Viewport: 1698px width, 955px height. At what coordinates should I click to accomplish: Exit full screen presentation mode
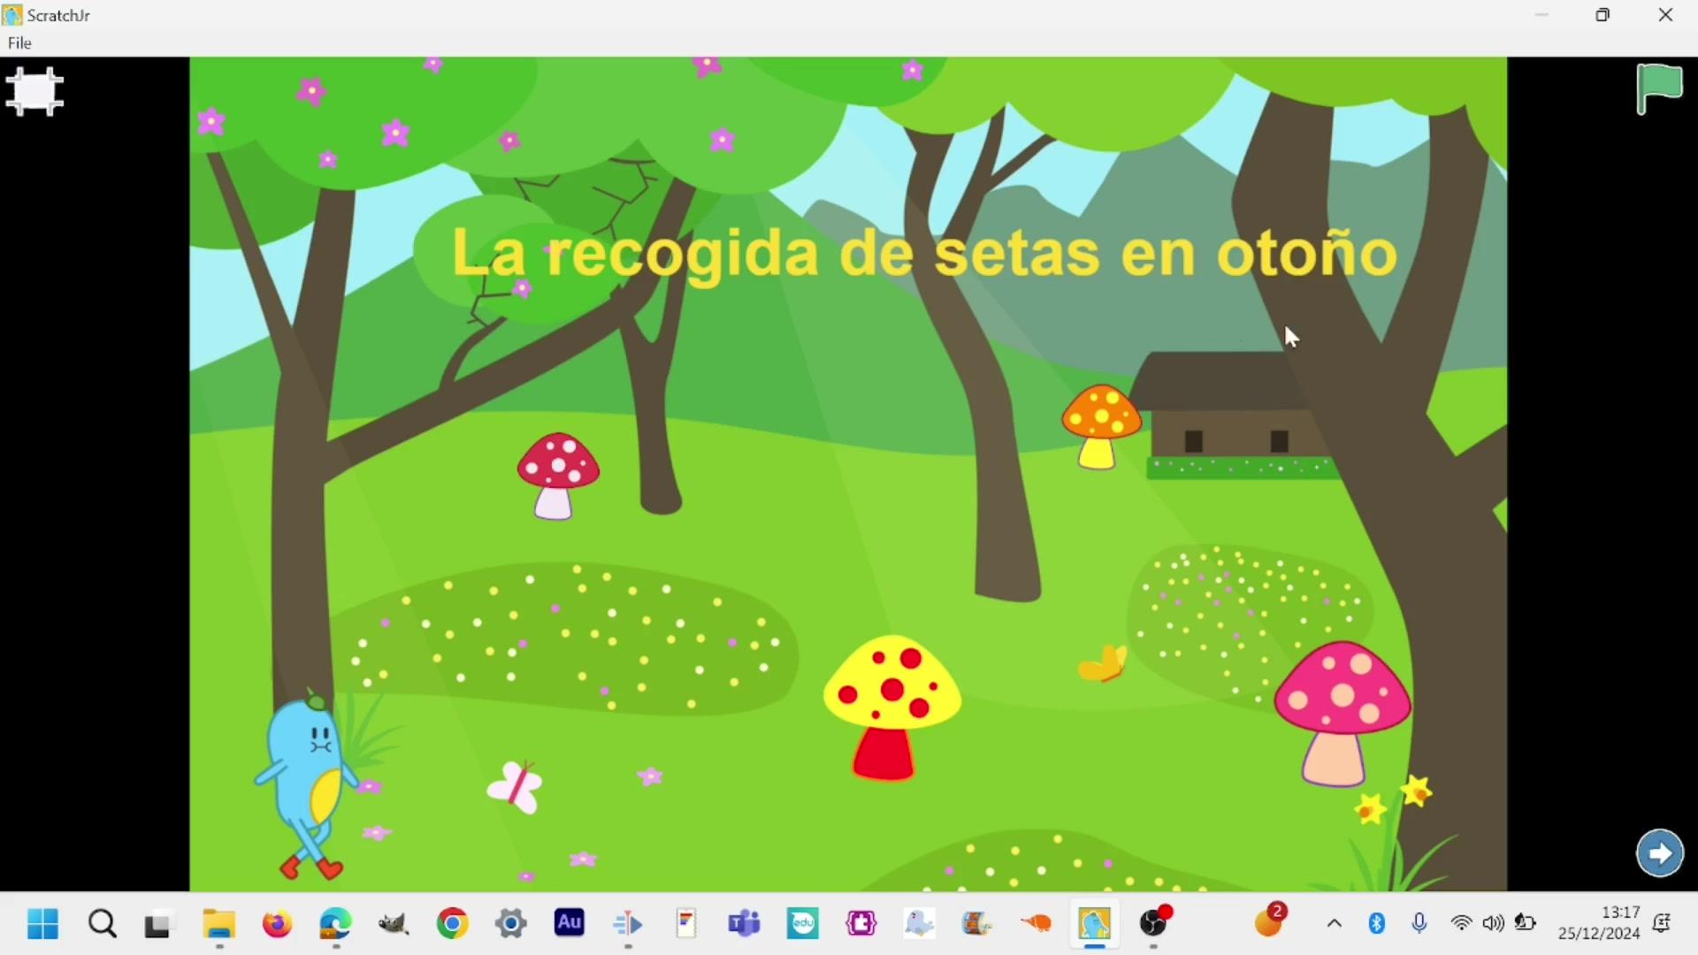(34, 91)
